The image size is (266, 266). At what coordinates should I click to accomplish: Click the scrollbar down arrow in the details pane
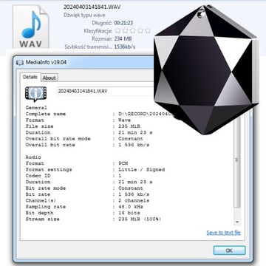coord(237,222)
